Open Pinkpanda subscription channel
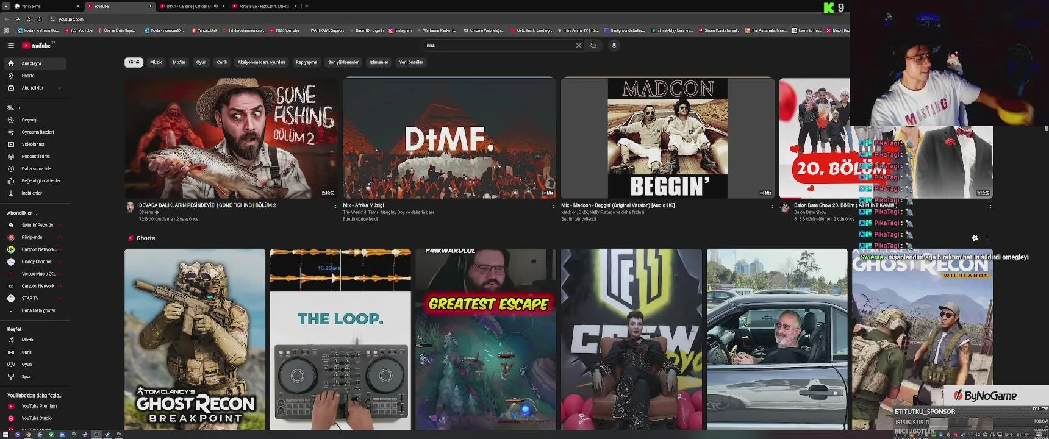 tap(34, 237)
